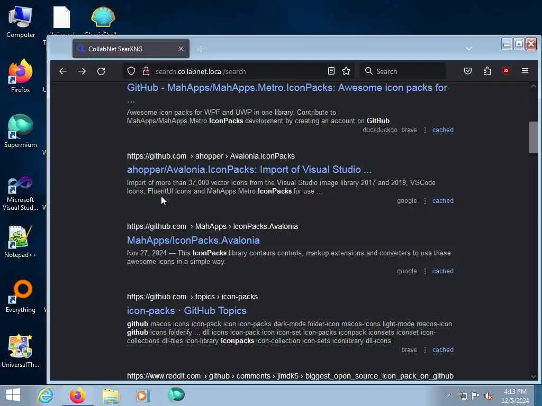Launch Internet Explorer from the taskbar
Screen dimensions: 542x406
click(x=46, y=395)
